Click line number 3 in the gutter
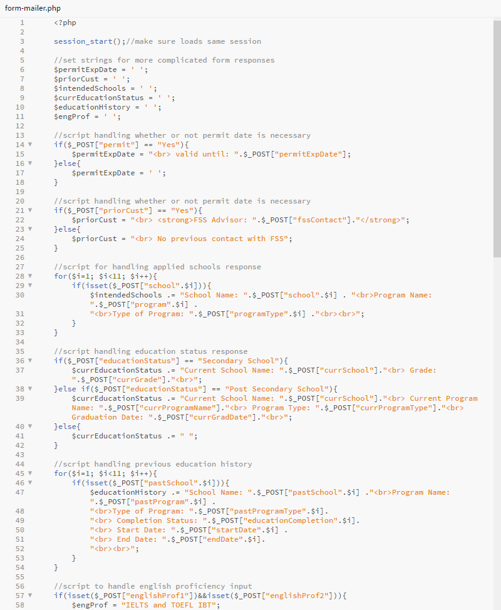501x610 pixels. click(x=22, y=41)
